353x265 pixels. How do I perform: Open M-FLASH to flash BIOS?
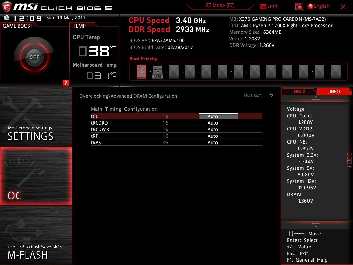pyautogui.click(x=36, y=235)
